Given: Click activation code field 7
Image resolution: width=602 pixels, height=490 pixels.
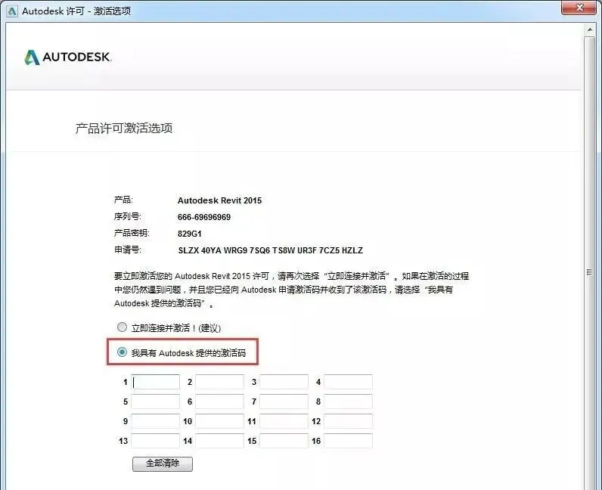Looking at the screenshot, I should point(284,402).
